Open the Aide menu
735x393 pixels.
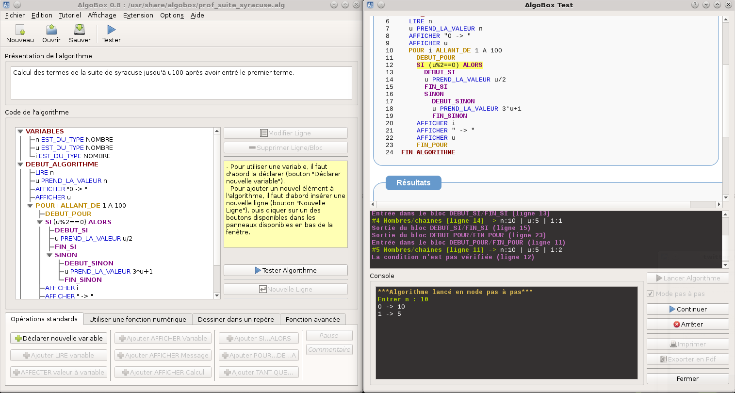point(197,15)
